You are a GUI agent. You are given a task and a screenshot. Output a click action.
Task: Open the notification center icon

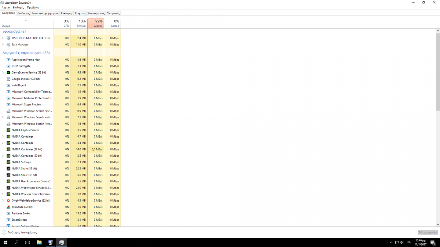click(433, 243)
